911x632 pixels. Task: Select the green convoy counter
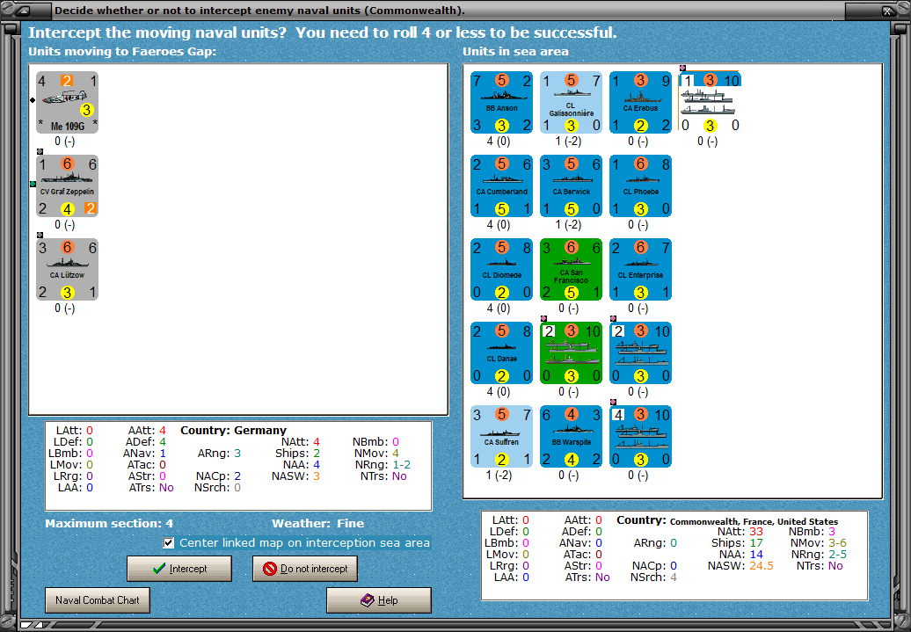[x=571, y=353]
